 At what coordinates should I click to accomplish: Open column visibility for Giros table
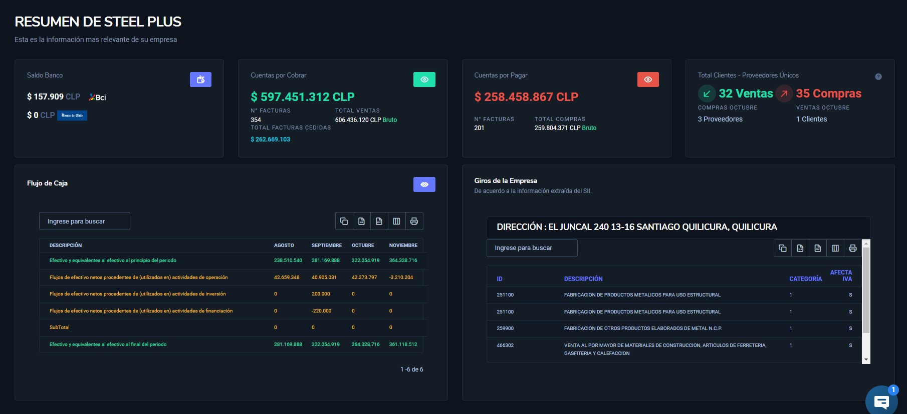point(835,248)
